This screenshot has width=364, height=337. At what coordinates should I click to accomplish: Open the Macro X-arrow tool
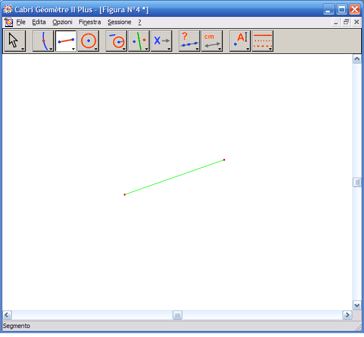point(161,41)
